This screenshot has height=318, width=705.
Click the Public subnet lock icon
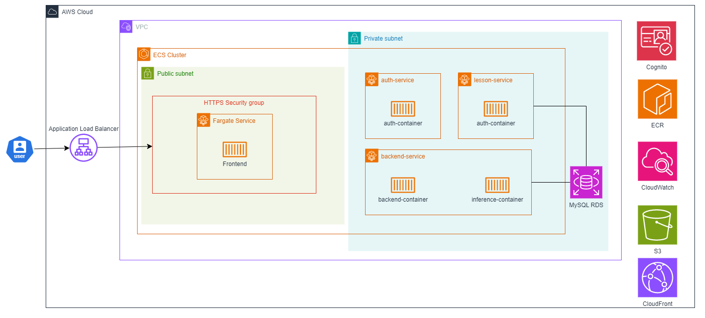click(x=148, y=74)
